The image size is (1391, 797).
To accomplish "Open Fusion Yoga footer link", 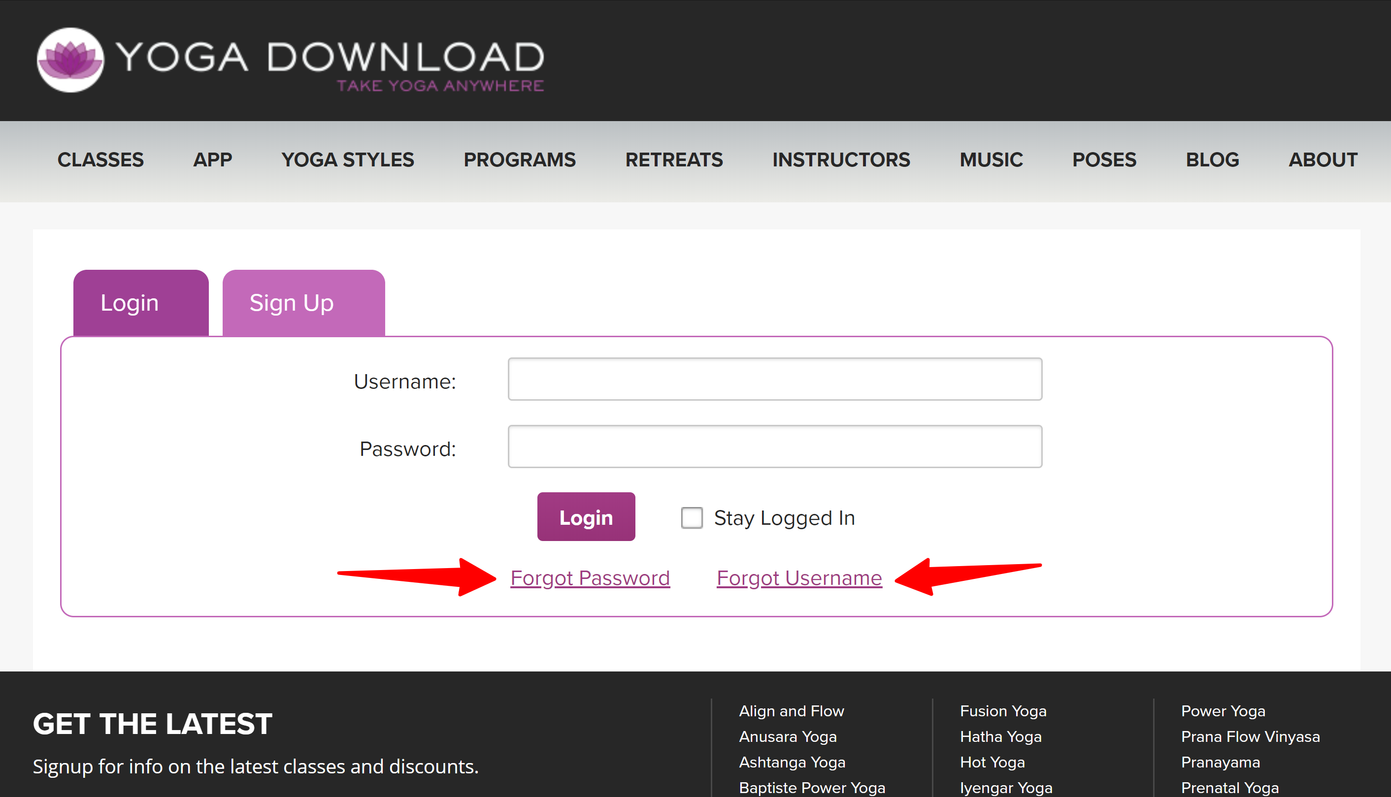I will (1003, 711).
